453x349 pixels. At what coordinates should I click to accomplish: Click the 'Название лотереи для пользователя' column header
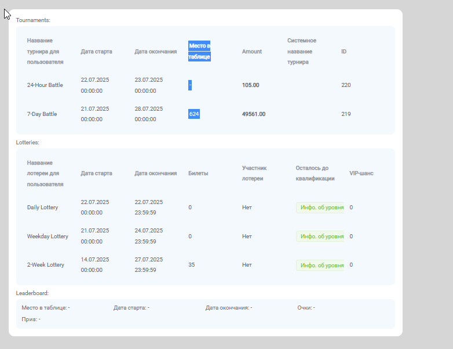[45, 173]
